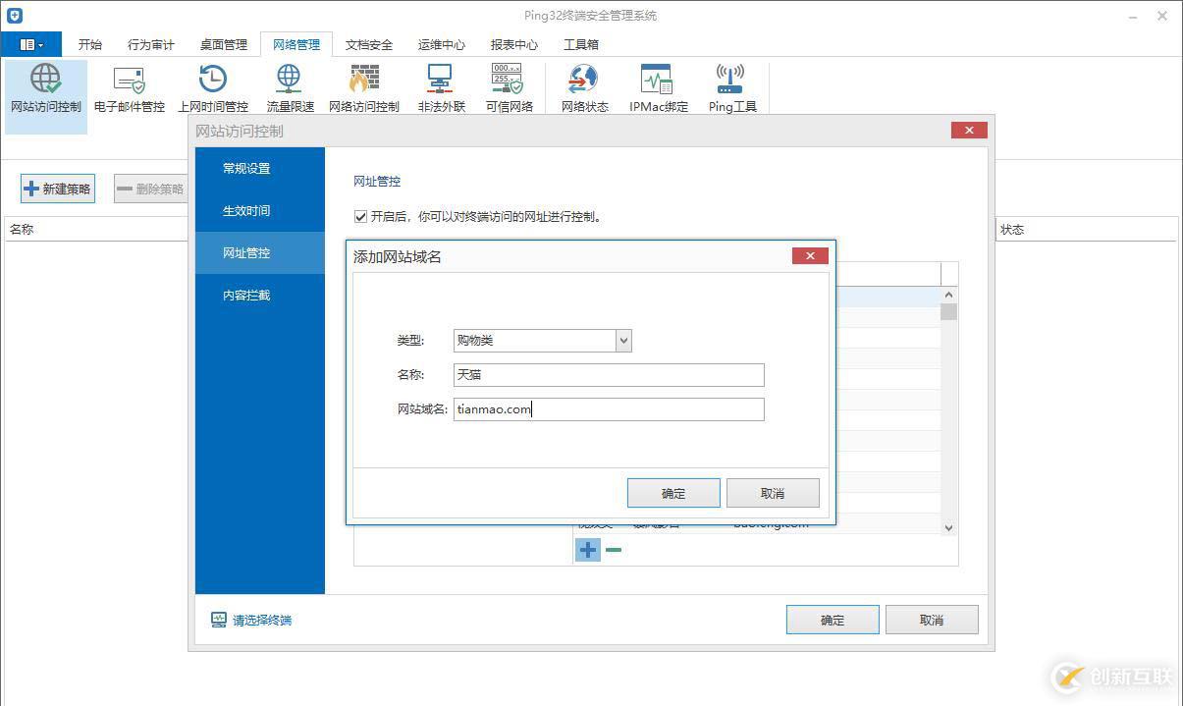Click the domain list scrollbar up arrow

948,295
